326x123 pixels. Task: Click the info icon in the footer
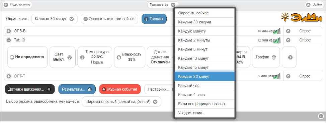321,116
